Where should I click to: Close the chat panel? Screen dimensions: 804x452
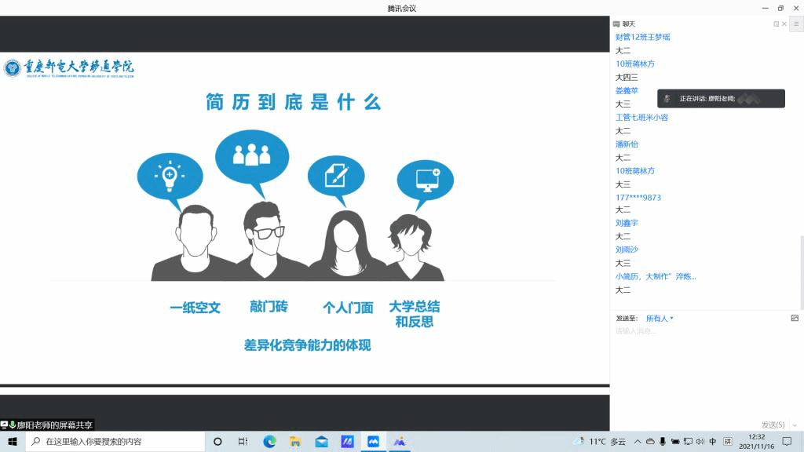coord(784,24)
